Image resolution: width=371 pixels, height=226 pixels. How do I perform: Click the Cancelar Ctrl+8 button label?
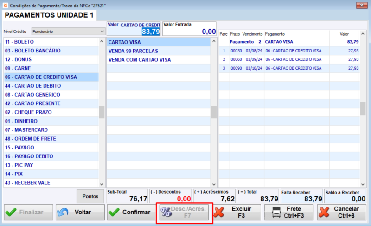pyautogui.click(x=346, y=212)
